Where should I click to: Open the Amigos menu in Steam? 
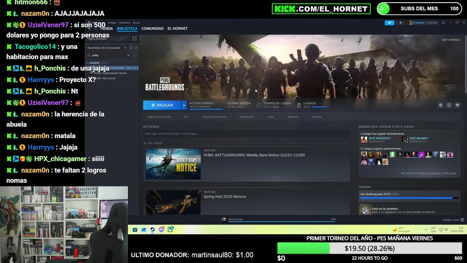click(x=112, y=23)
